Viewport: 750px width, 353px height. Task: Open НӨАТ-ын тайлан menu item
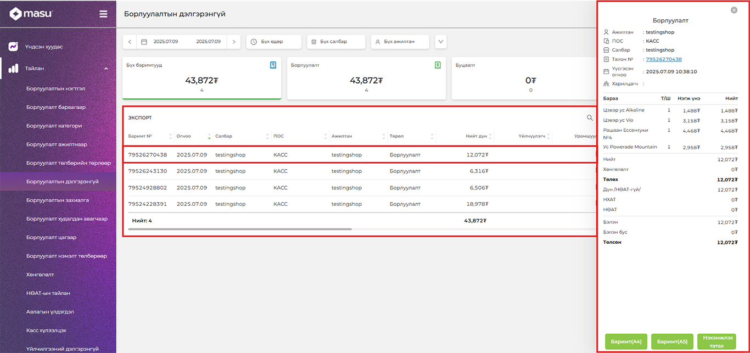point(48,293)
